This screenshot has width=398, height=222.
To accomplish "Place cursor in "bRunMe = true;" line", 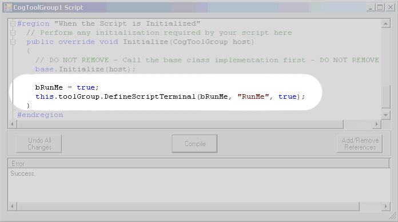I will click(x=67, y=87).
